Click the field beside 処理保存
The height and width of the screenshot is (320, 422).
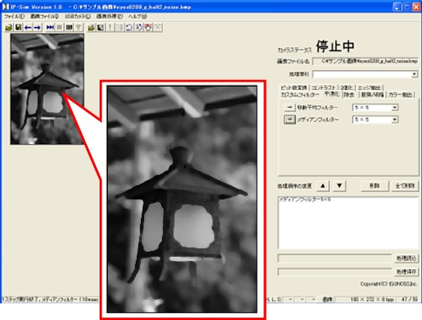click(x=335, y=272)
